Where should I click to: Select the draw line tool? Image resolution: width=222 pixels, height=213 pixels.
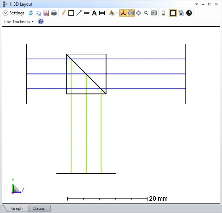[x=87, y=13]
